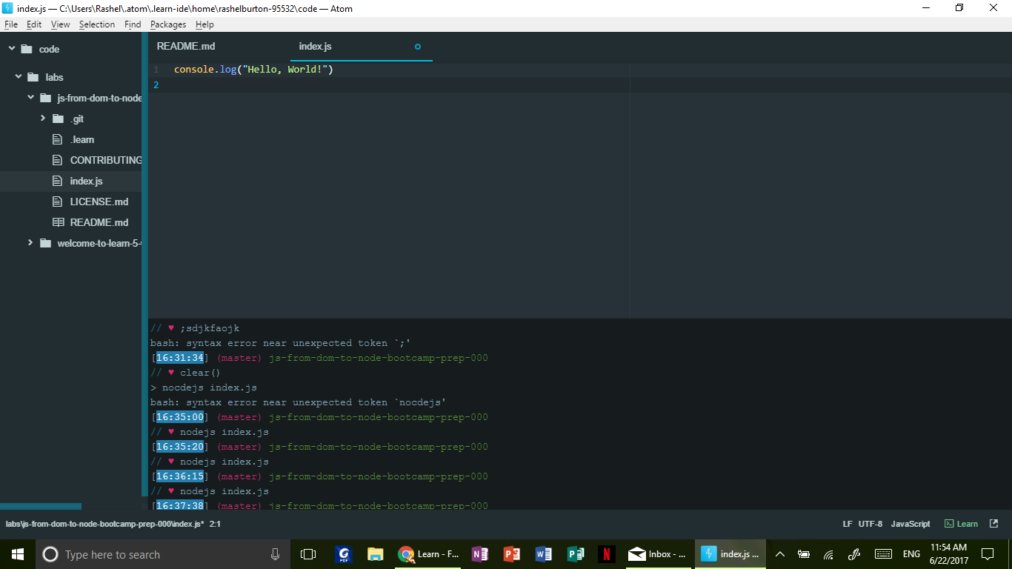This screenshot has width=1012, height=569.
Task: Change line ending LF setting
Action: click(847, 524)
